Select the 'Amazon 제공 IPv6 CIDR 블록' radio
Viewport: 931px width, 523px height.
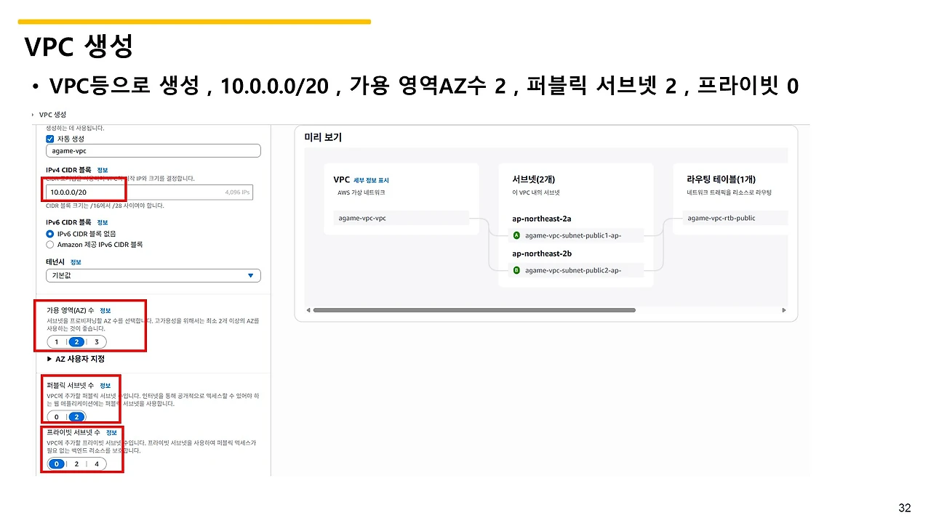click(x=49, y=245)
